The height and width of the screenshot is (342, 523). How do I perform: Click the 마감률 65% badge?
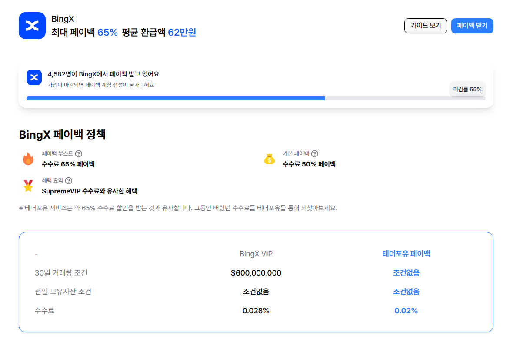[x=467, y=89]
